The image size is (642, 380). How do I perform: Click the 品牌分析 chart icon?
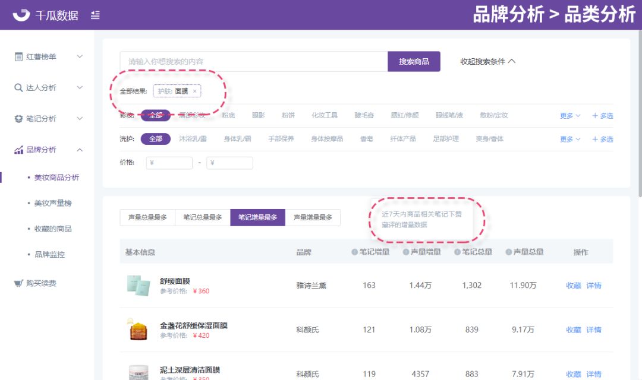click(18, 150)
